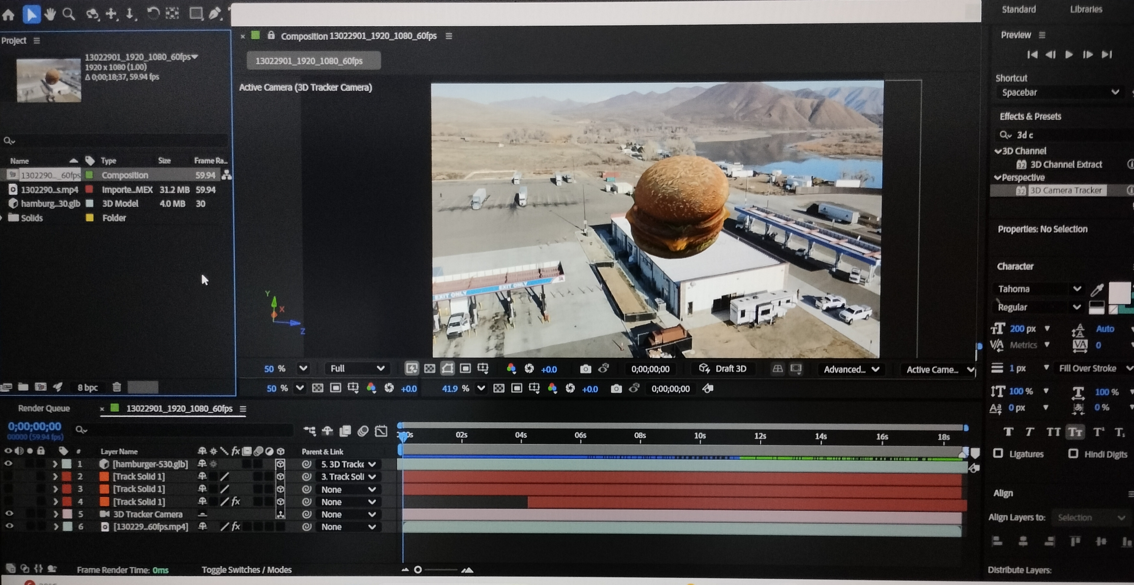Click the Play button in the Preview panel
This screenshot has width=1134, height=585.
(x=1069, y=55)
